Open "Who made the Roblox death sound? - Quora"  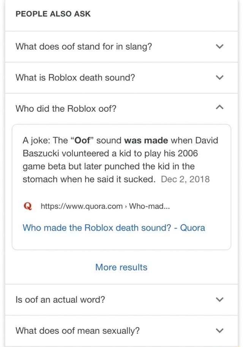[114, 228]
